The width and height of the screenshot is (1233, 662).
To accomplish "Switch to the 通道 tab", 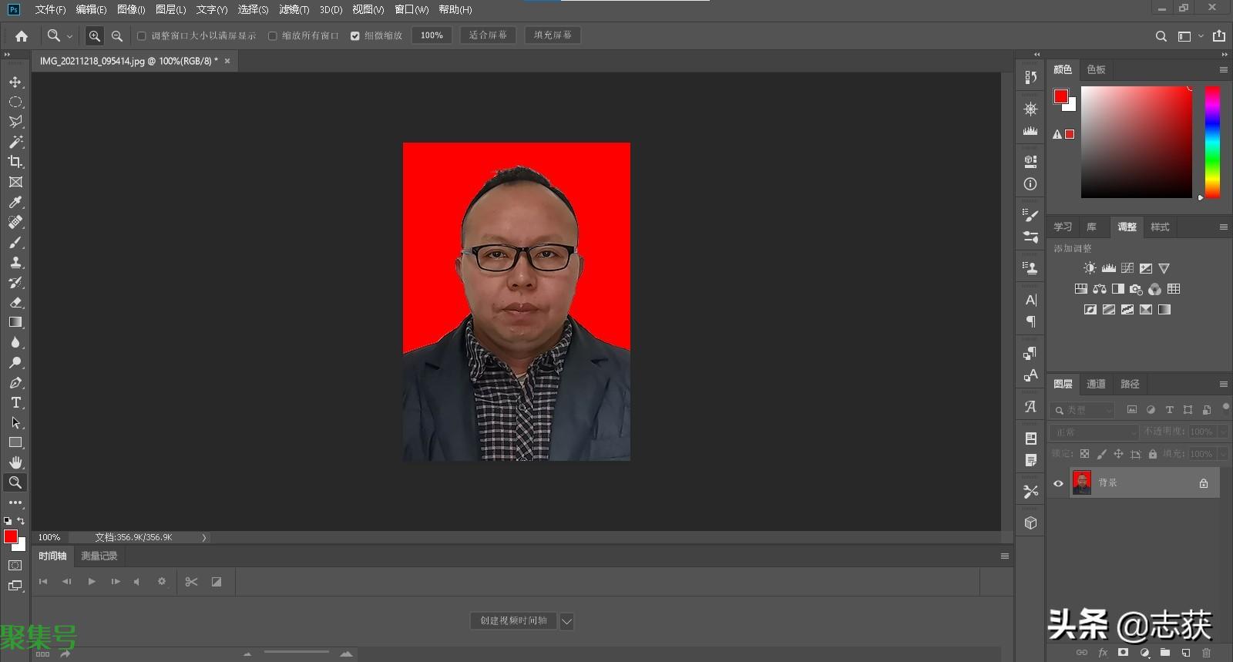I will click(1096, 384).
